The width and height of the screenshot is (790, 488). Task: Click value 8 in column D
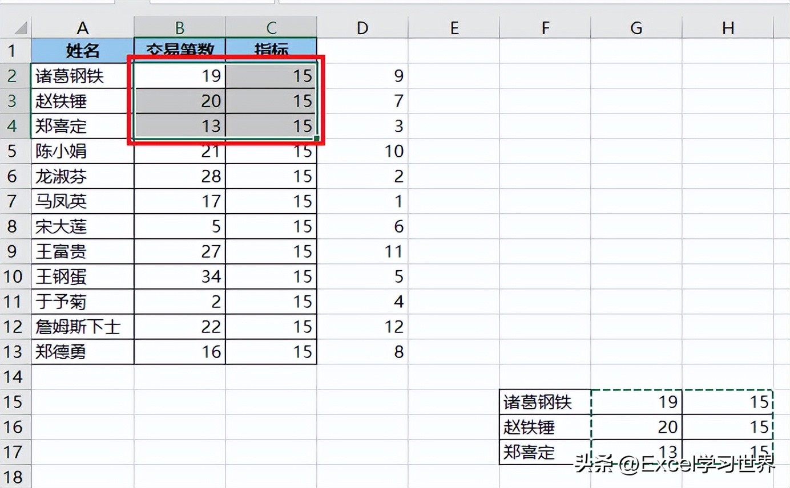coord(362,352)
